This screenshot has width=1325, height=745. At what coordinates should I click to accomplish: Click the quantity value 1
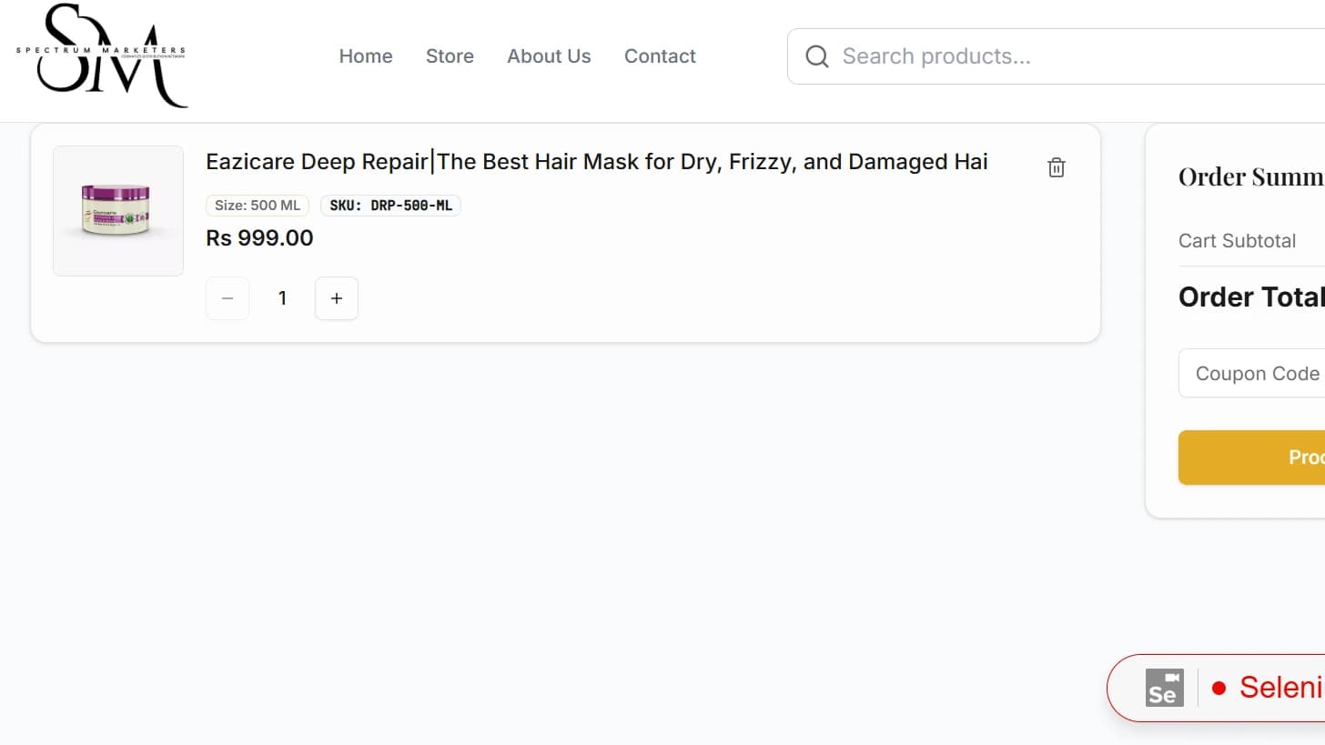tap(282, 298)
